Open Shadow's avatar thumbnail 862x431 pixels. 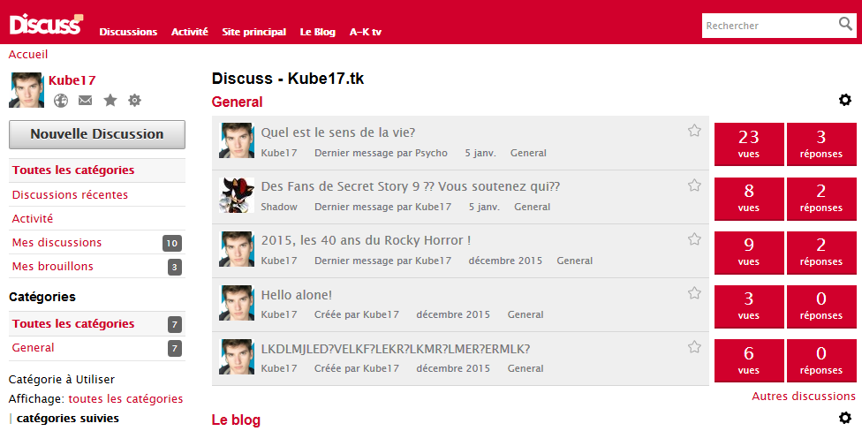point(237,194)
